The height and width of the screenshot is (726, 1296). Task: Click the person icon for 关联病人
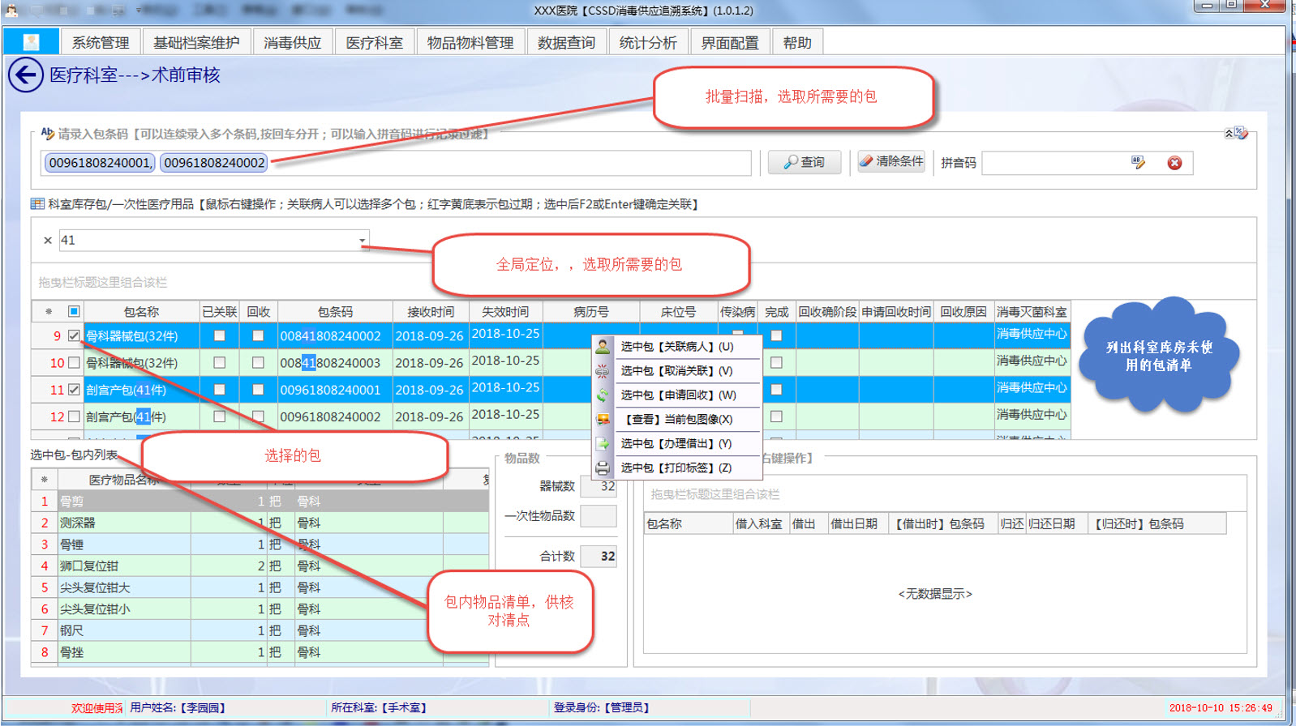click(x=603, y=346)
